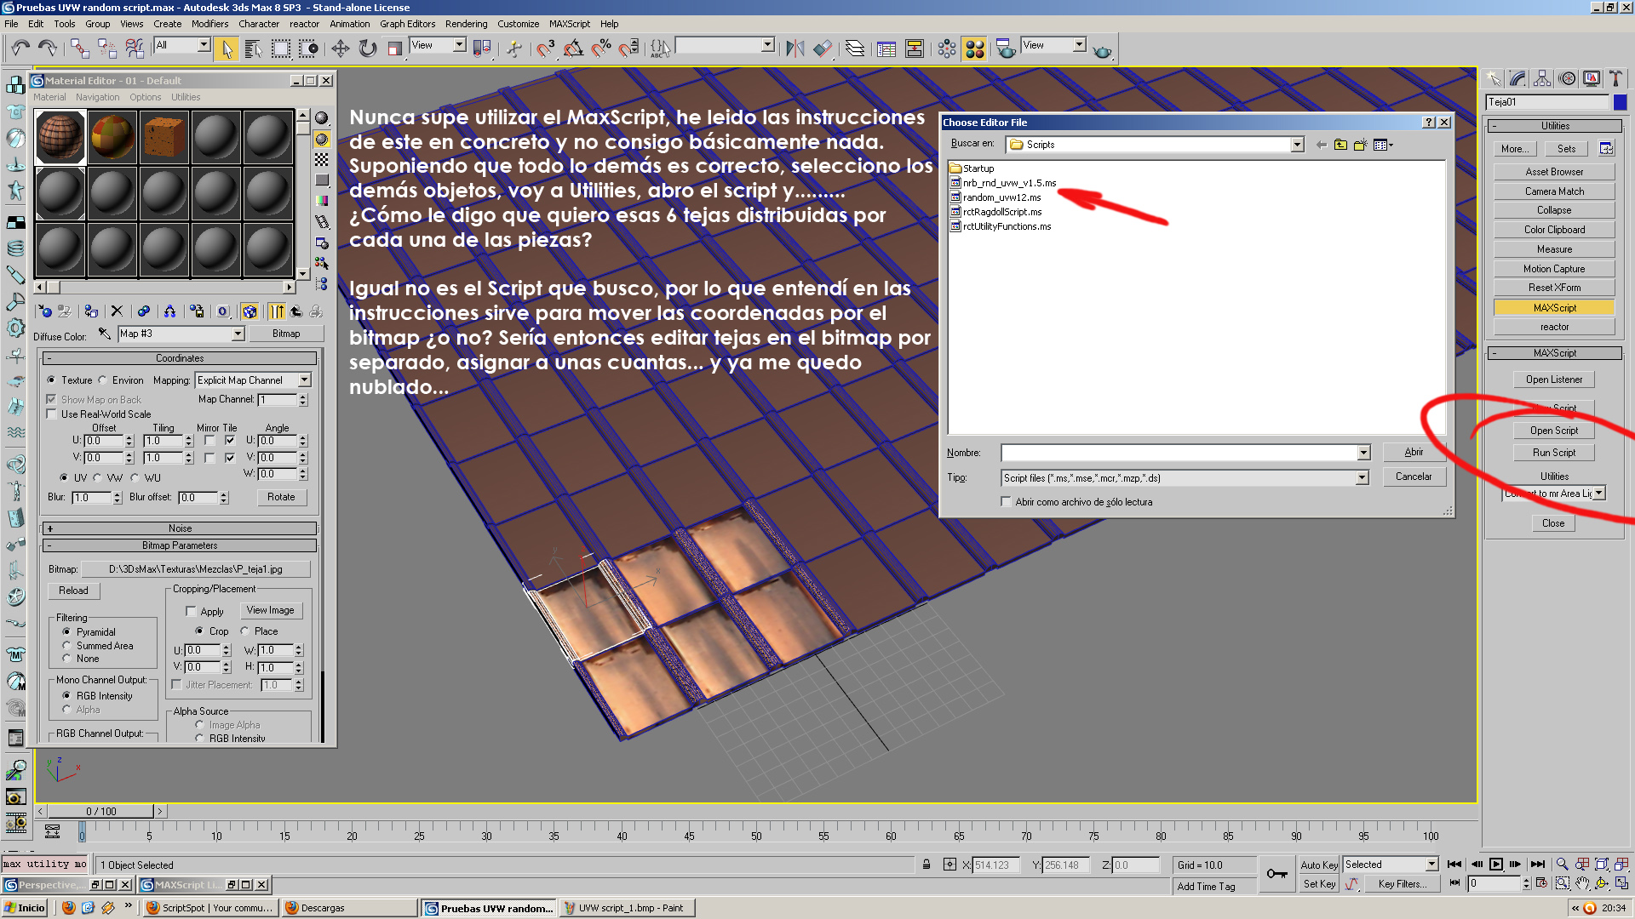Click the Quick Render teapot icon

1102,50
